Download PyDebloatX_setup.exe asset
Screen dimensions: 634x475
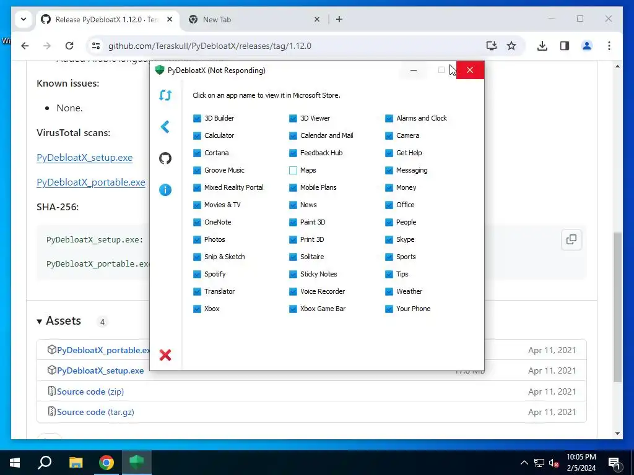click(100, 371)
